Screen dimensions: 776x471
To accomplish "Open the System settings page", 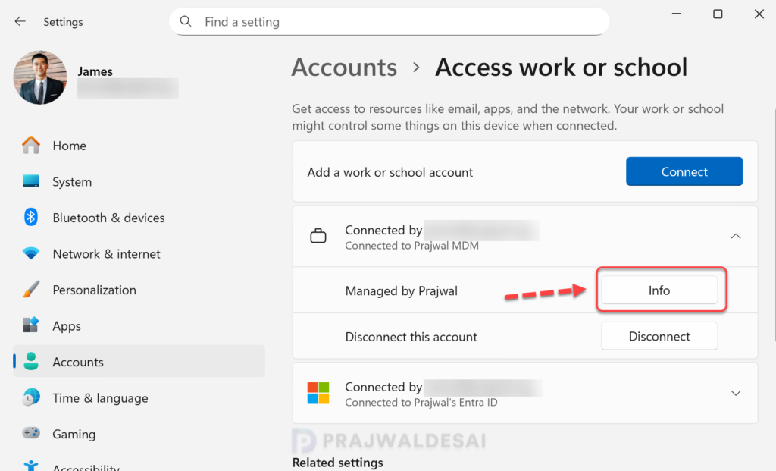I will 139,182.
